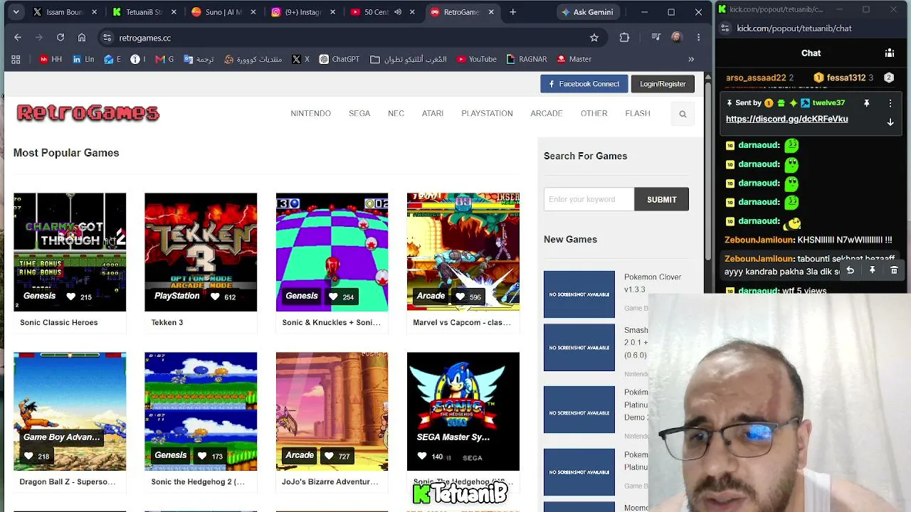This screenshot has height=512, width=911.
Task: Open the tab search dropdown arrow
Action: [x=16, y=12]
